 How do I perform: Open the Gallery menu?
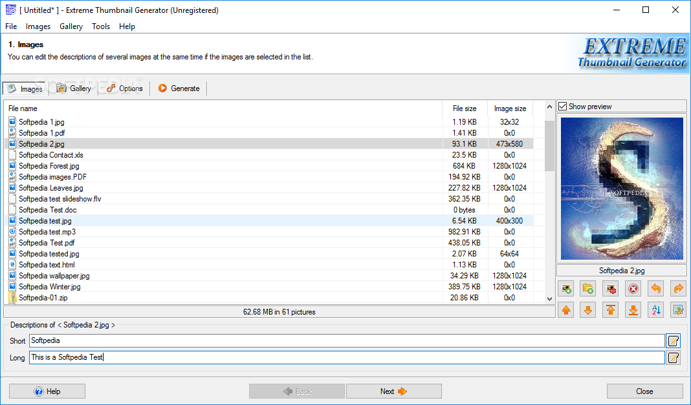pyautogui.click(x=71, y=26)
